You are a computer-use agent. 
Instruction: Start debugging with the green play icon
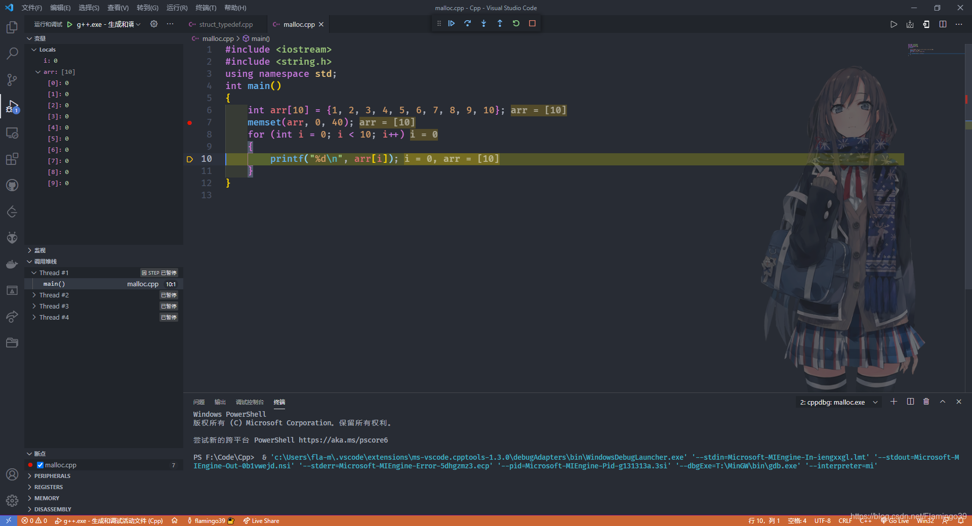point(70,24)
